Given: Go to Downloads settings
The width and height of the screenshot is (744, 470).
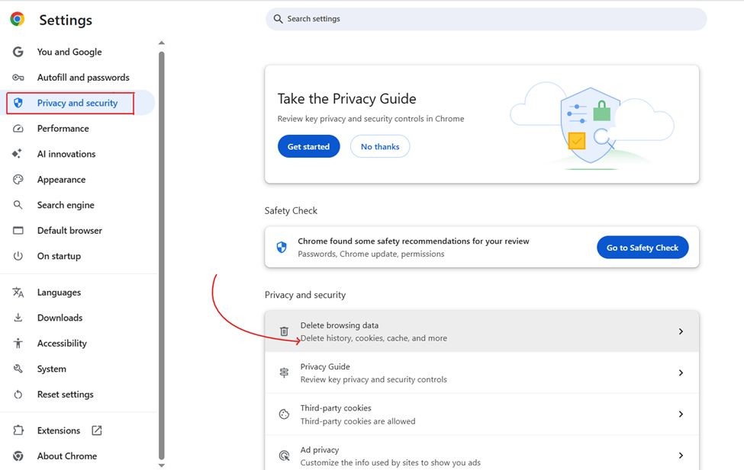Looking at the screenshot, I should 60,318.
